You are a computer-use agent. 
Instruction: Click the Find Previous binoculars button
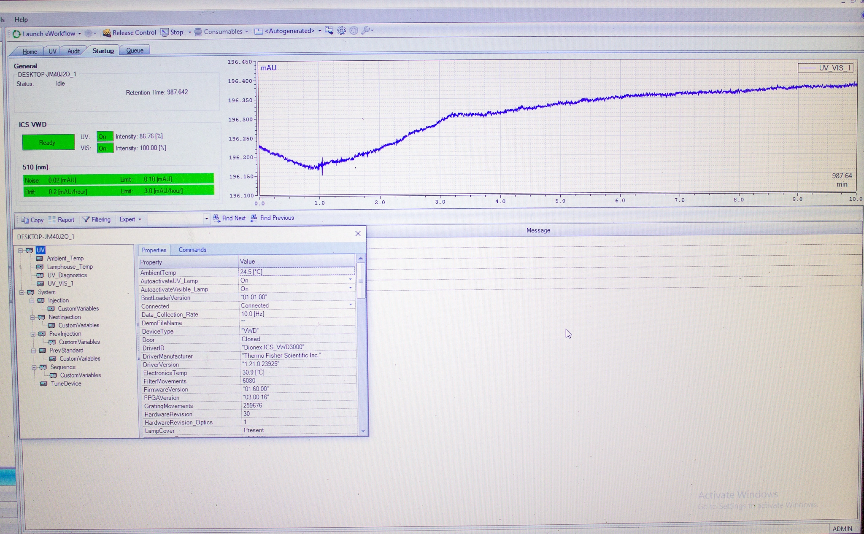click(272, 218)
